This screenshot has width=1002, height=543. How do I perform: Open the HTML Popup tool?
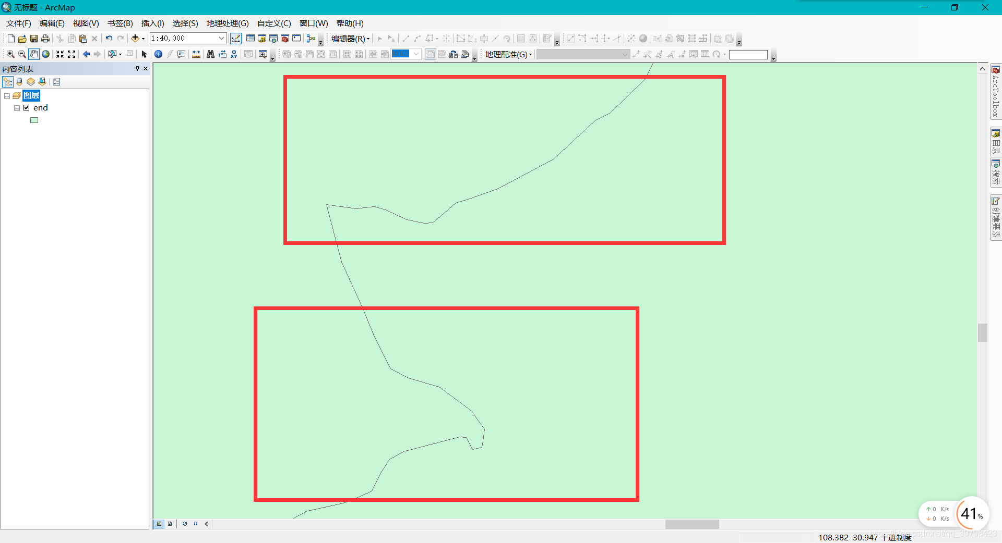[x=182, y=54]
